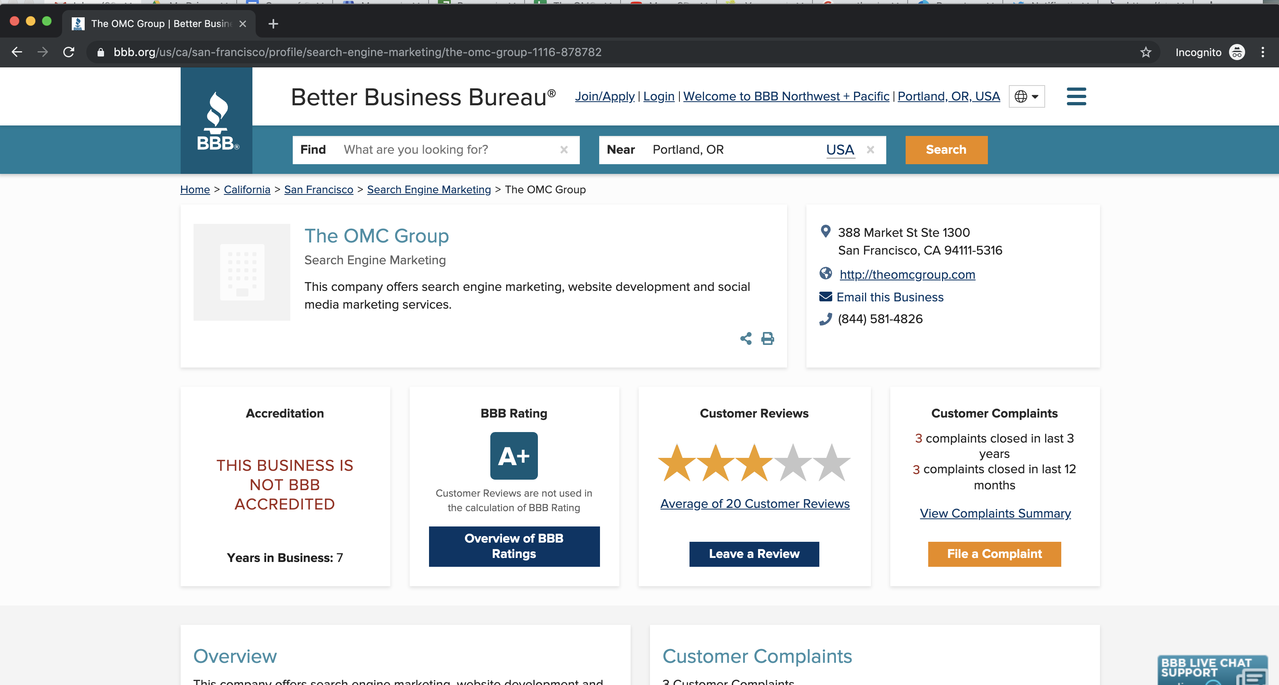Click the website globe icon beside theomcgroup.com
1279x685 pixels.
825,273
